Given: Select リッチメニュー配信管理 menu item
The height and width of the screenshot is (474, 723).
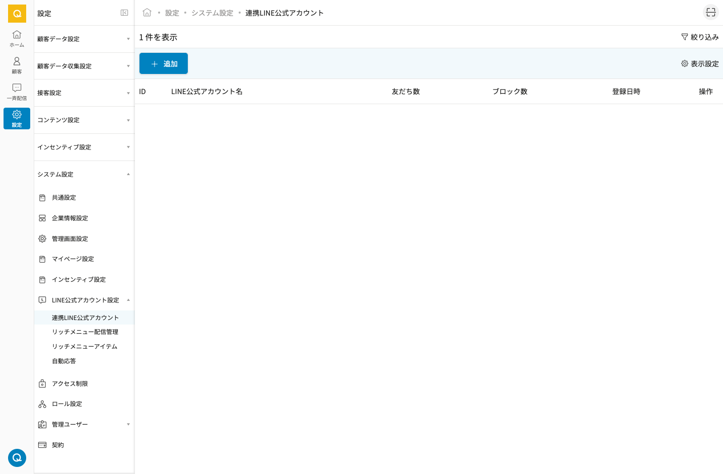Looking at the screenshot, I should point(85,332).
